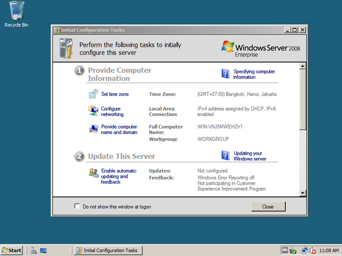The image size is (342, 256).
Task: Click the Provide computer name monitor icon
Action: [x=93, y=129]
